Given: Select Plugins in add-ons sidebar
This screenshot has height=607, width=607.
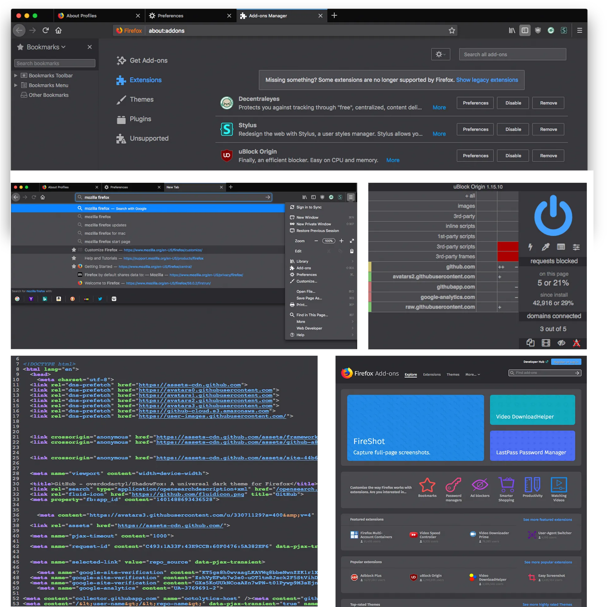Looking at the screenshot, I should click(134, 119).
